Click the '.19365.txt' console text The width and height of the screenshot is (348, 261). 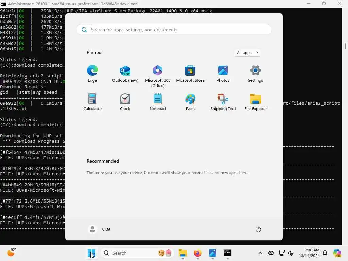pos(14,109)
